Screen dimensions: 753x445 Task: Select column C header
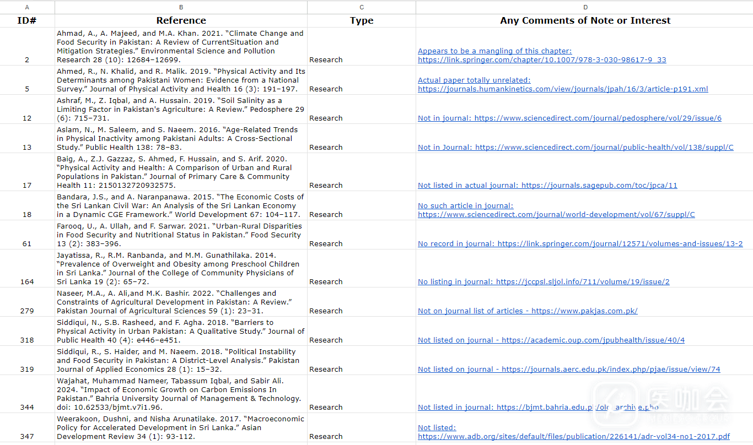click(361, 7)
